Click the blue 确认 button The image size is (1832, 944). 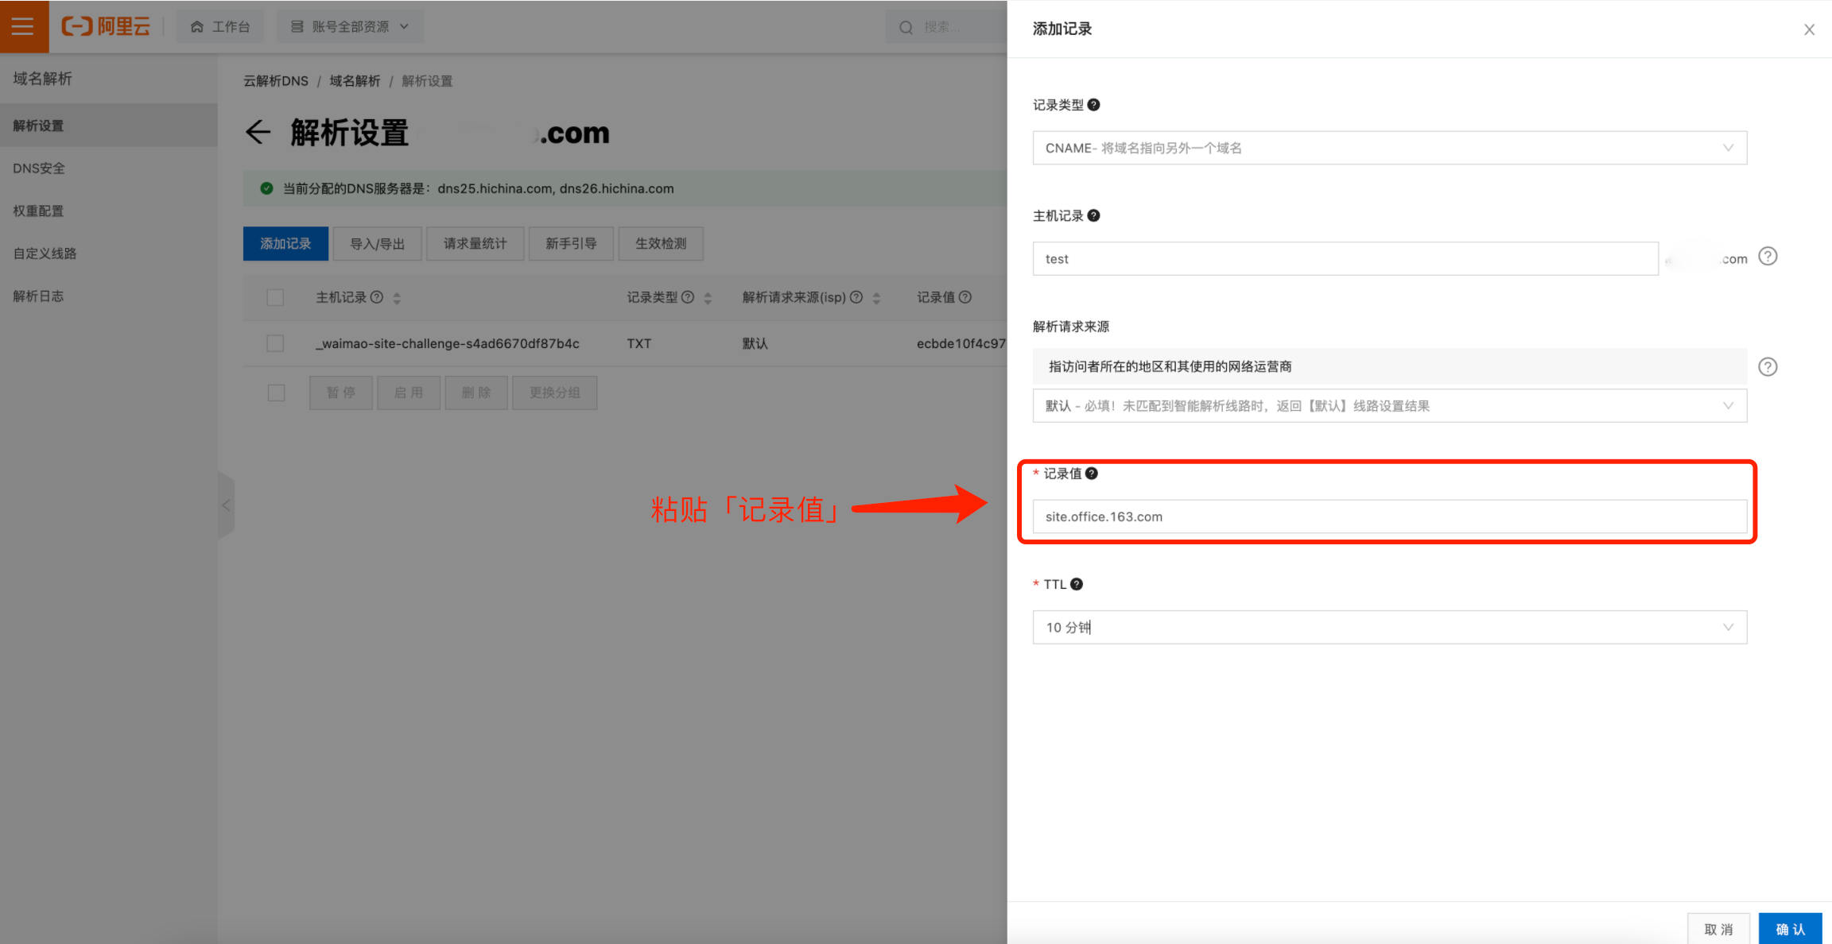pos(1790,928)
